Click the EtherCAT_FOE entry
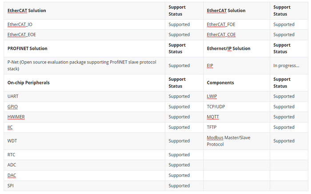Image resolution: width=311 pixels, height=194 pixels. pos(221,24)
